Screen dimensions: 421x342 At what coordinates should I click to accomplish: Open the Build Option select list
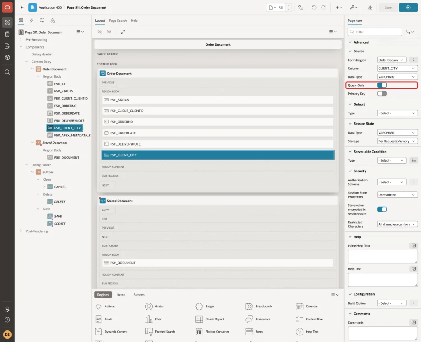click(x=391, y=303)
